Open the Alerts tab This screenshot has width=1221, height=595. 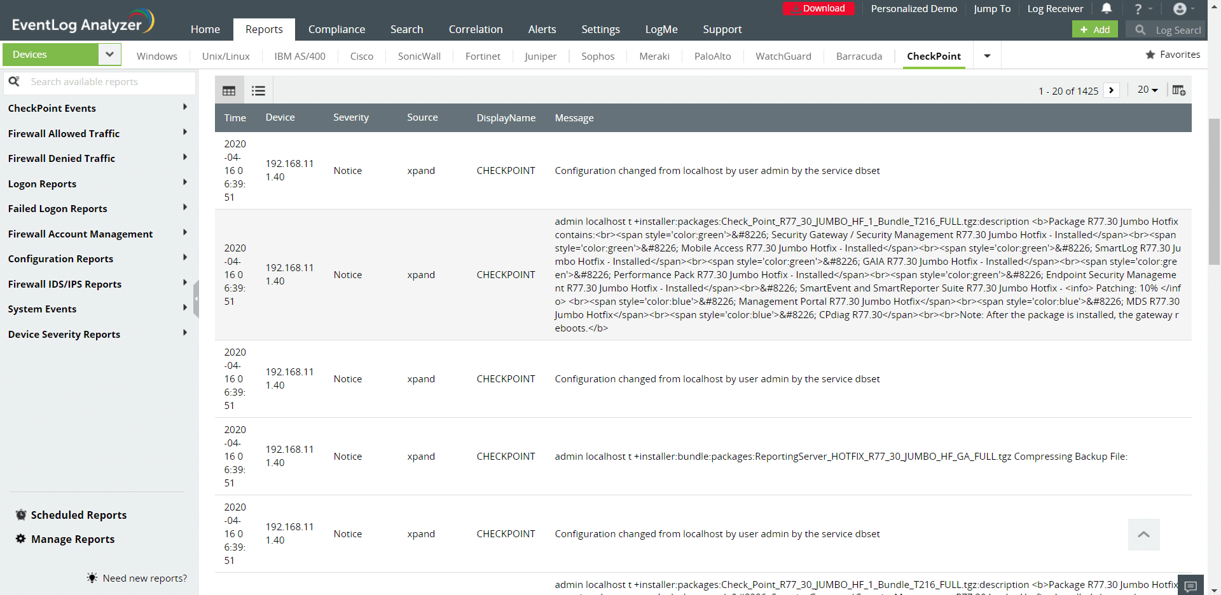(542, 29)
